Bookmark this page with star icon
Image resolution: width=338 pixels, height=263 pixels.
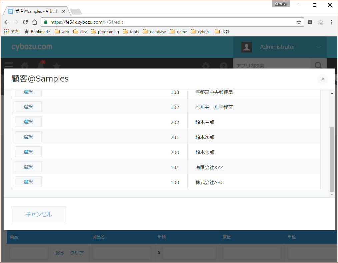tap(299, 22)
